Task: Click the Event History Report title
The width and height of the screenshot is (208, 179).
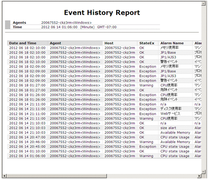Action: [102, 13]
